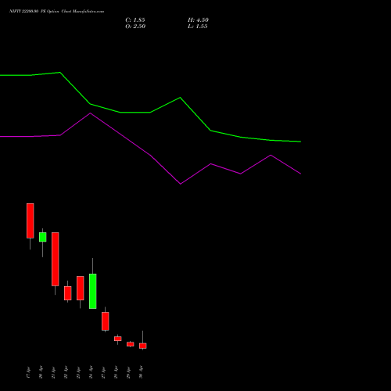Screen dimensions: 391x391
Task: Select the small red candle for 28 Apr
Action: (118, 339)
